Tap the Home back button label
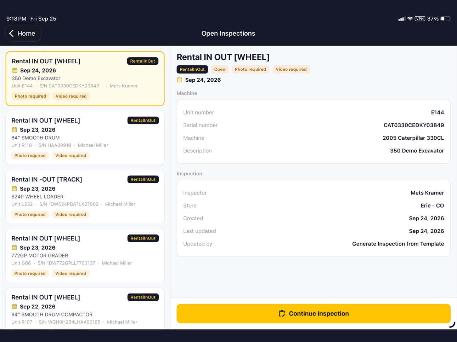 (x=26, y=33)
